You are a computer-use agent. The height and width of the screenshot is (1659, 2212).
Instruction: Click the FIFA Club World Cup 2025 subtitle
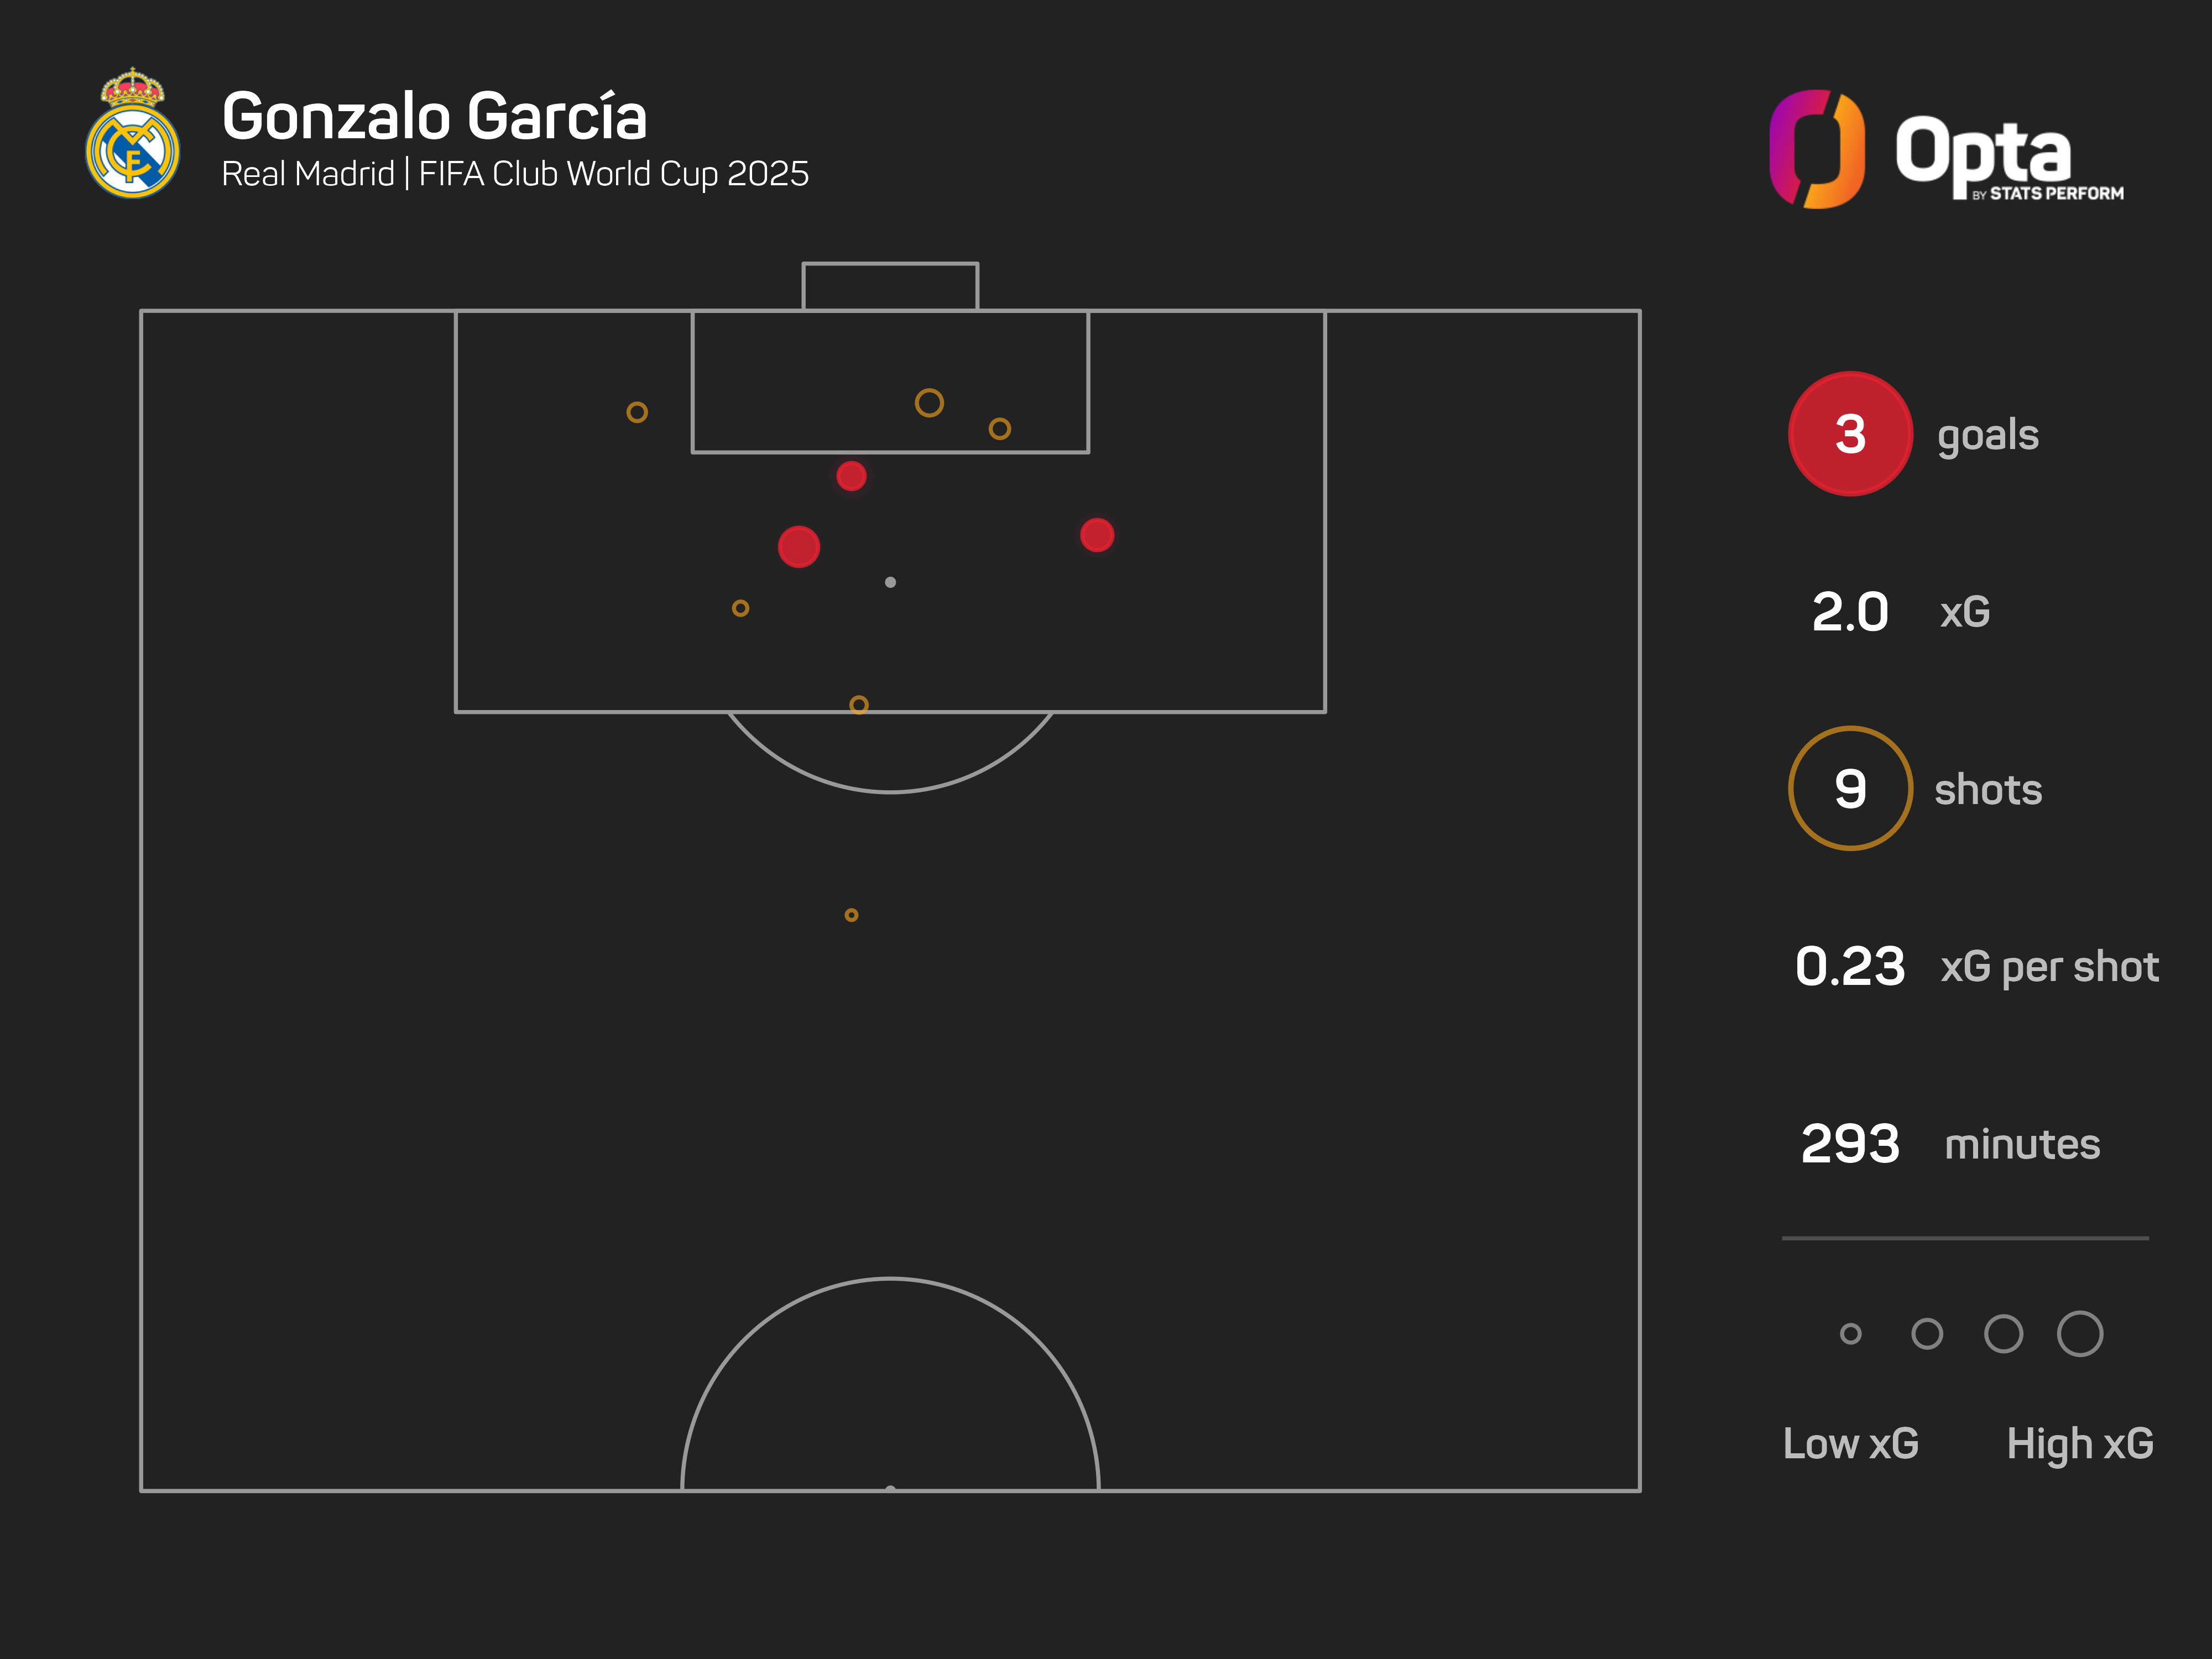click(x=613, y=174)
